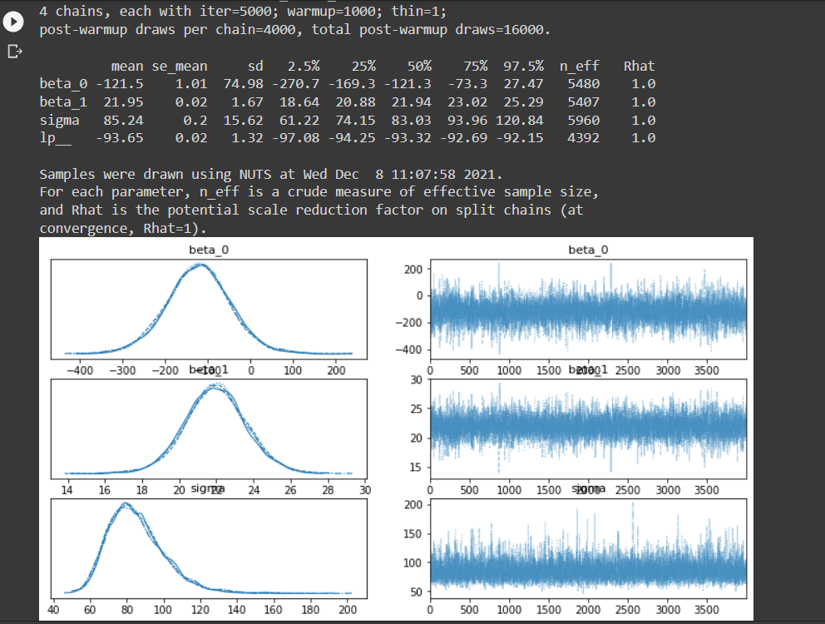
Task: Click the sigma row label in table
Action: tap(59, 120)
